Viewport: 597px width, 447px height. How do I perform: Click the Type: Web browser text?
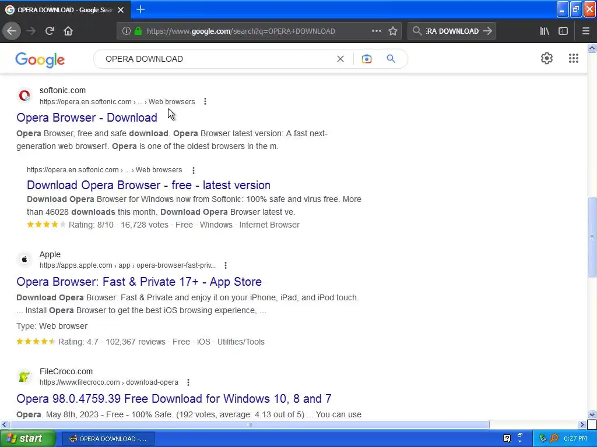pos(52,326)
